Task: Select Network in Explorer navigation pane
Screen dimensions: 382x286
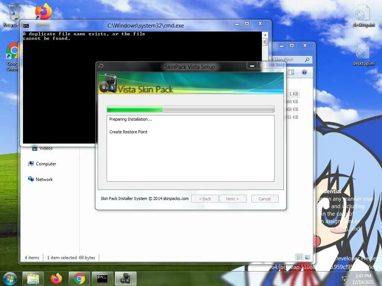Action: coord(40,179)
